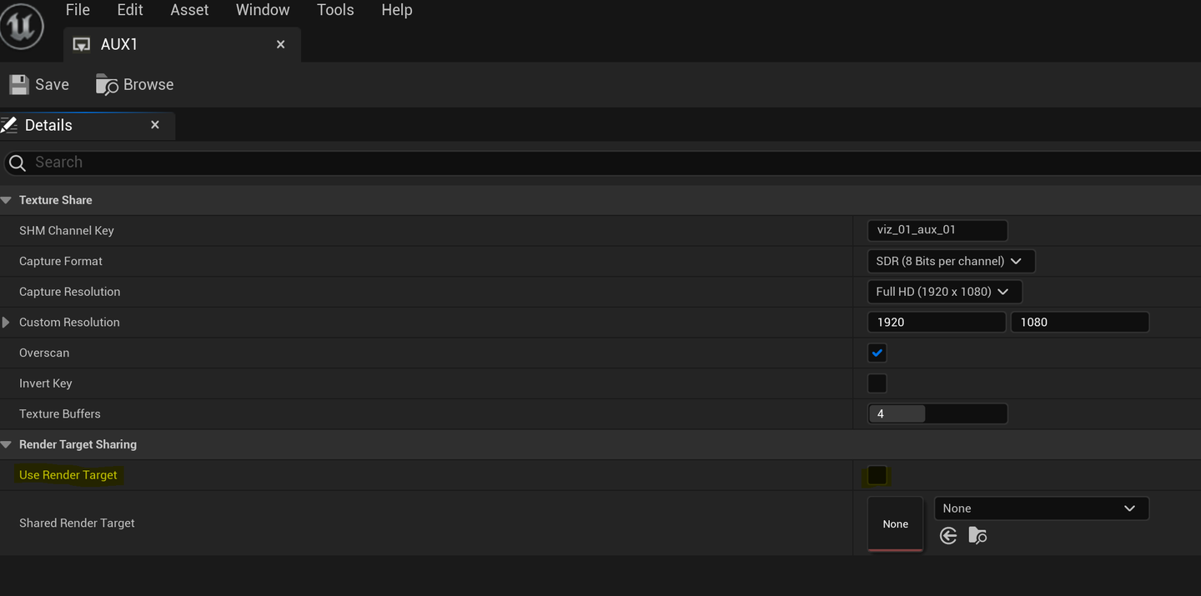Use selected asset arrow icon for render target
The height and width of the screenshot is (596, 1201).
pyautogui.click(x=948, y=536)
